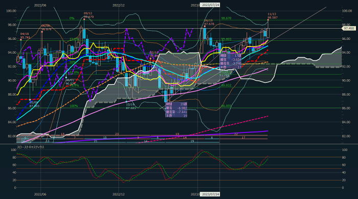Click the green 89.032 retracement price label
This screenshot has height=199, width=358.
pos(226,85)
